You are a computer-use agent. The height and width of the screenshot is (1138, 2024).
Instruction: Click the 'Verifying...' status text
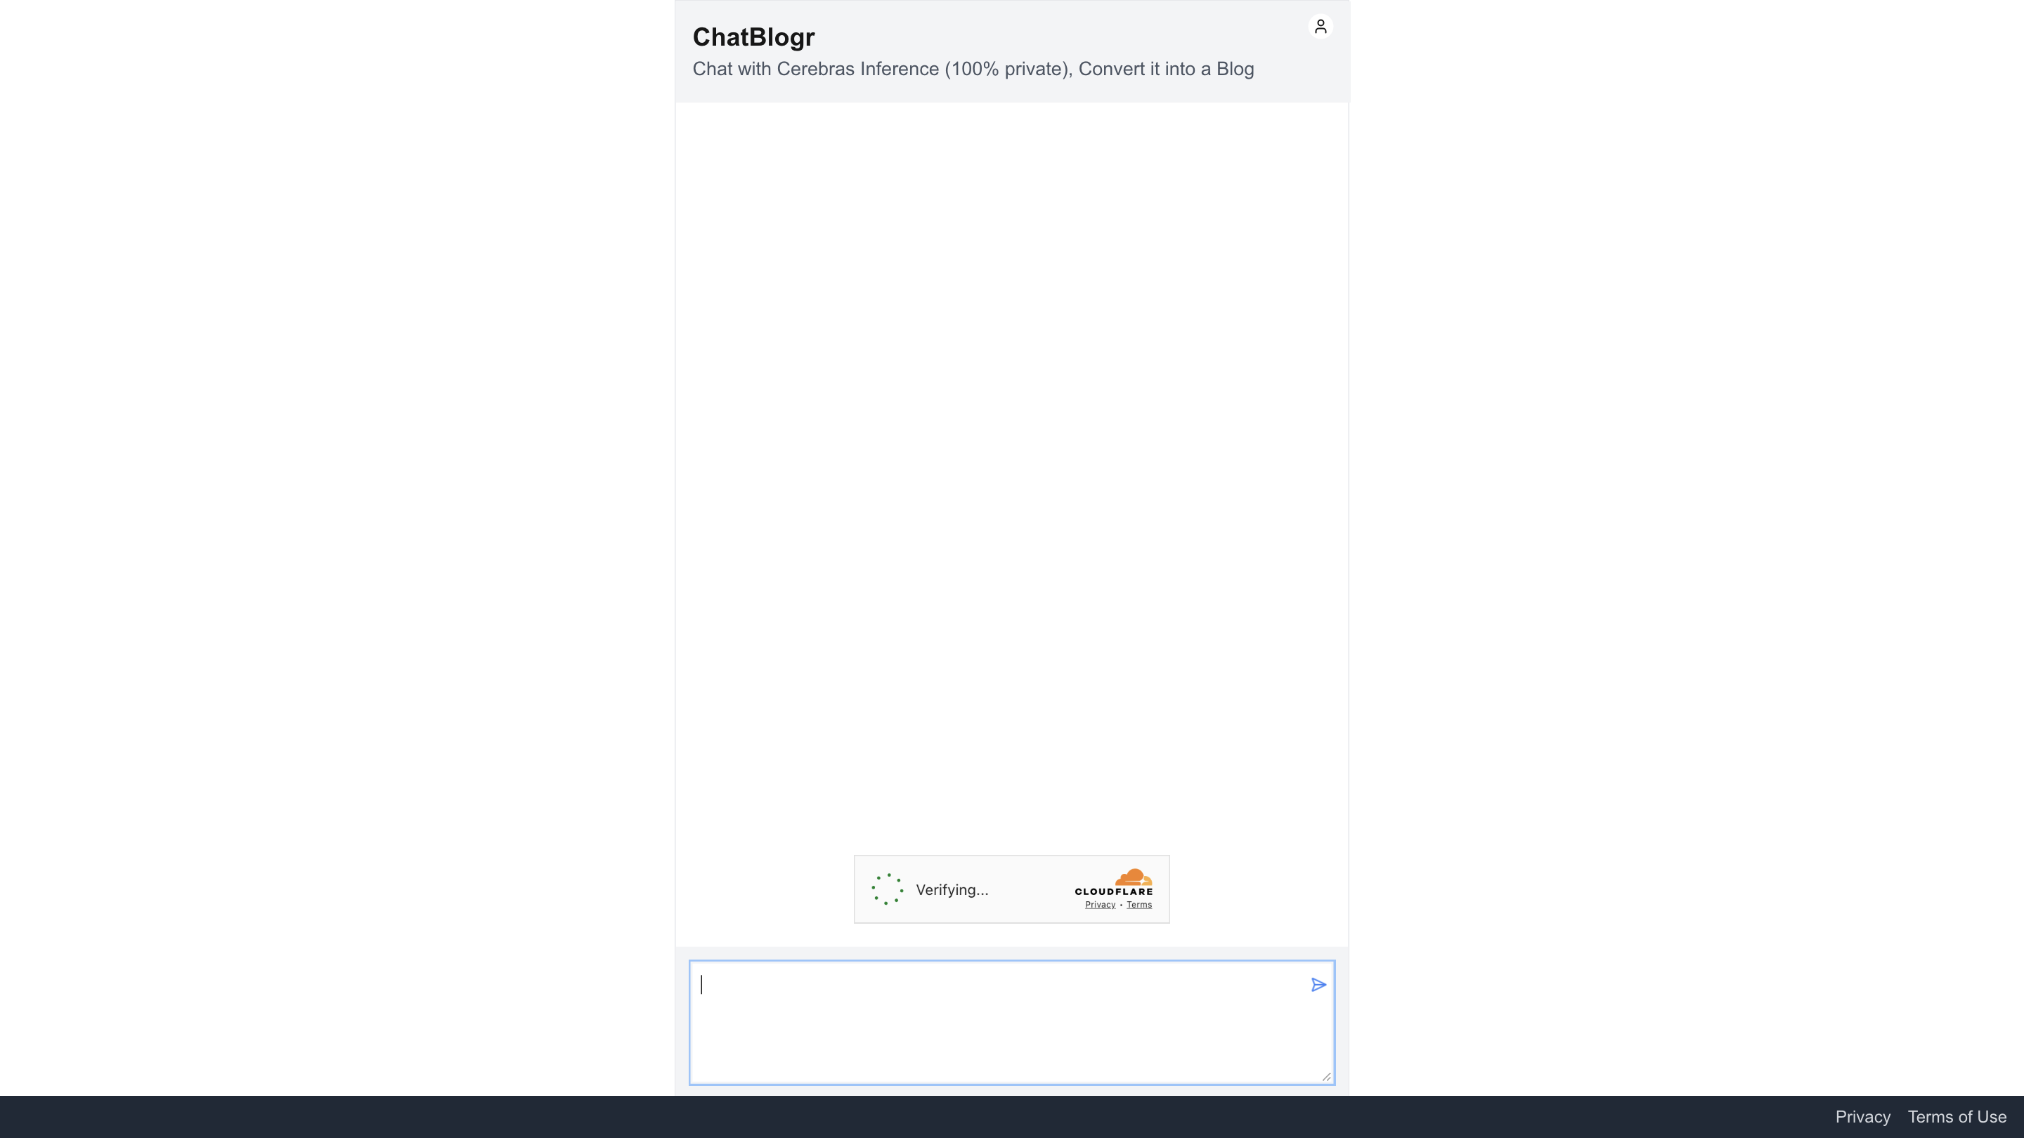tap(952, 890)
